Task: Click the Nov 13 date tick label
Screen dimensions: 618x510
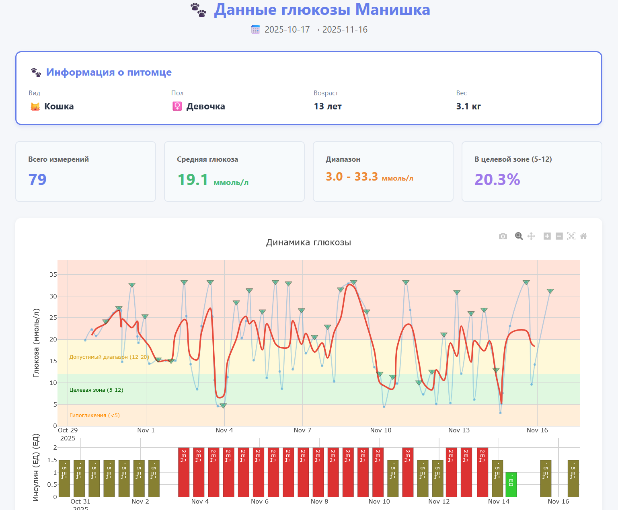Action: point(459,430)
